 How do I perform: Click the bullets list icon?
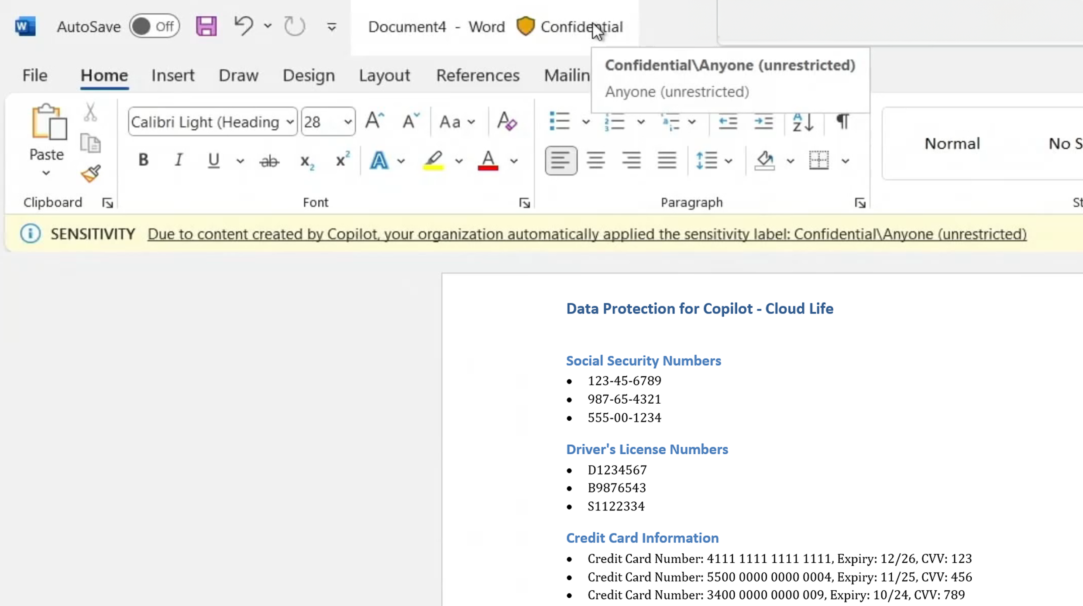point(559,121)
